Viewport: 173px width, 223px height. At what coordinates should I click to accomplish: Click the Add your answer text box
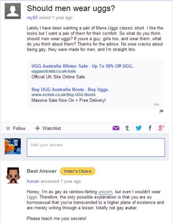pyautogui.click(x=96, y=148)
